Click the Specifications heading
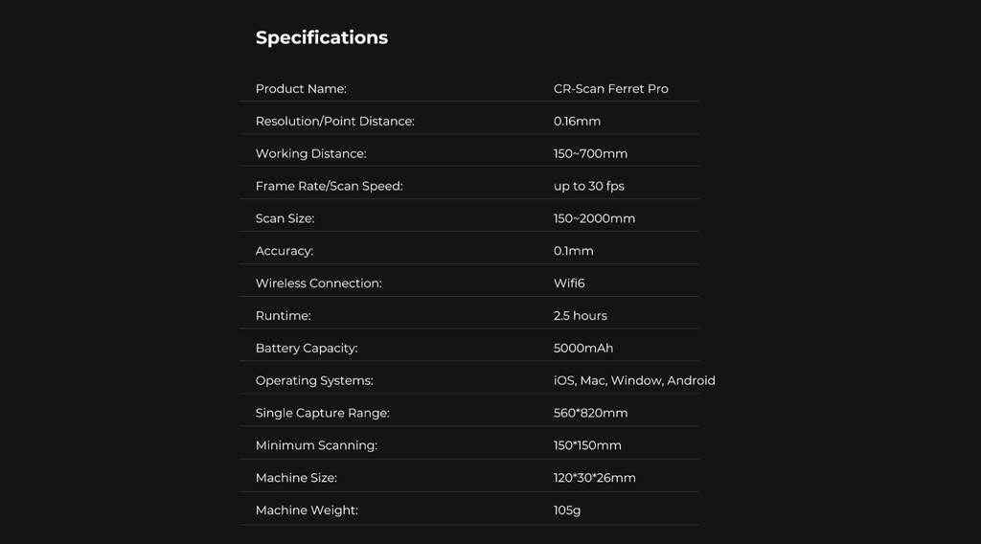The height and width of the screenshot is (544, 981). tap(322, 38)
